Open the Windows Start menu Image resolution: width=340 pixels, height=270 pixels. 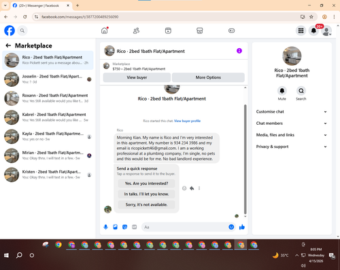[x=6, y=255]
